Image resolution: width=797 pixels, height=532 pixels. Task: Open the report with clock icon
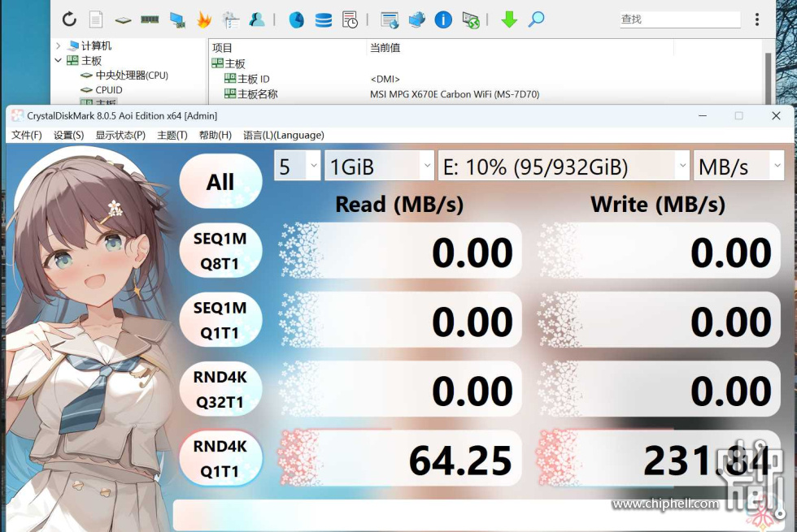(350, 19)
